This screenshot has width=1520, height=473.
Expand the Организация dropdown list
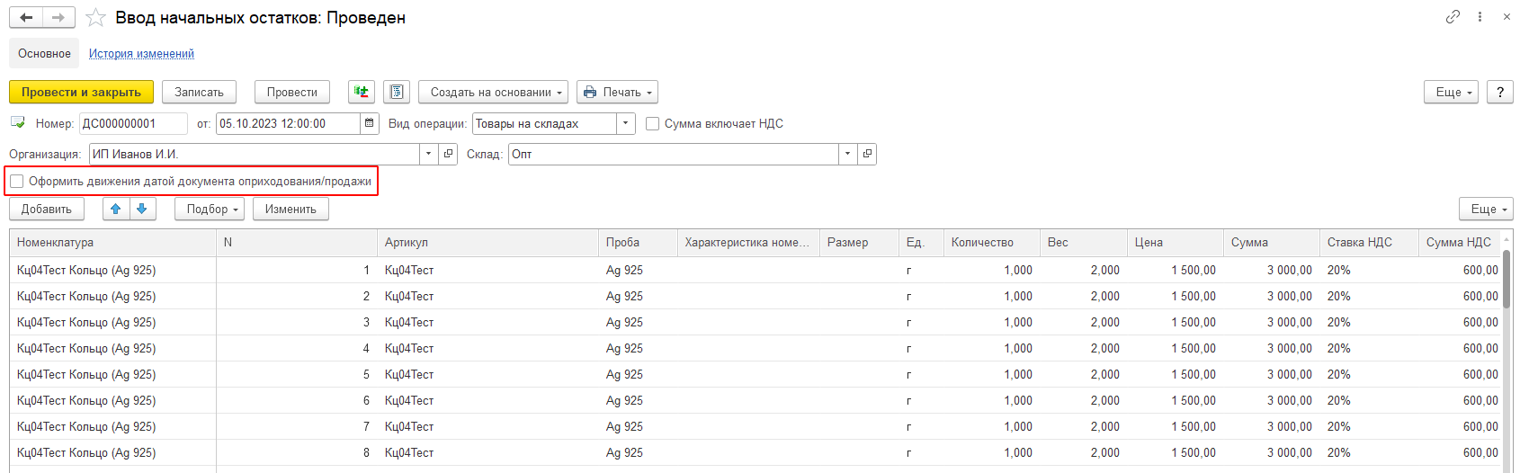[429, 154]
